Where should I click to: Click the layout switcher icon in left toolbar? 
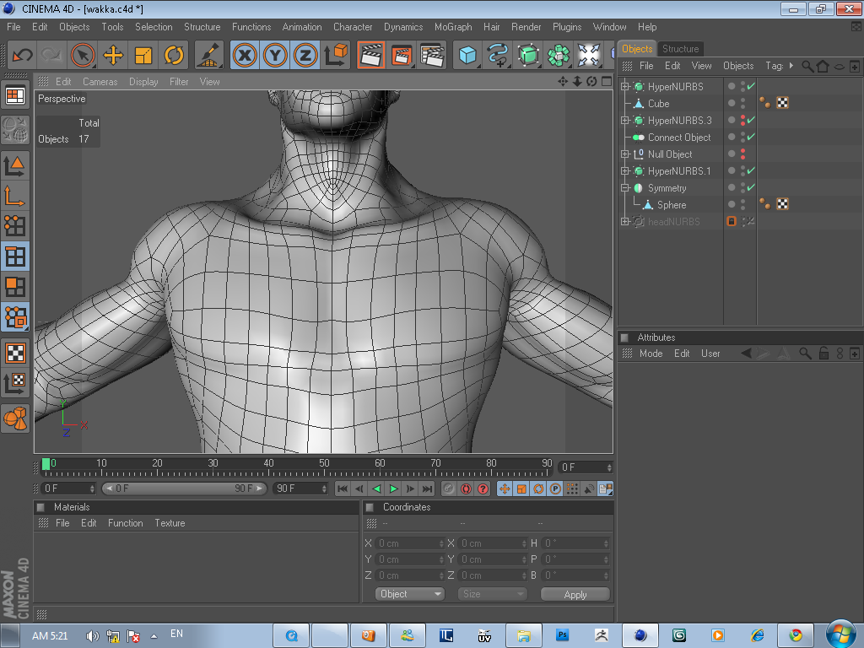click(15, 96)
